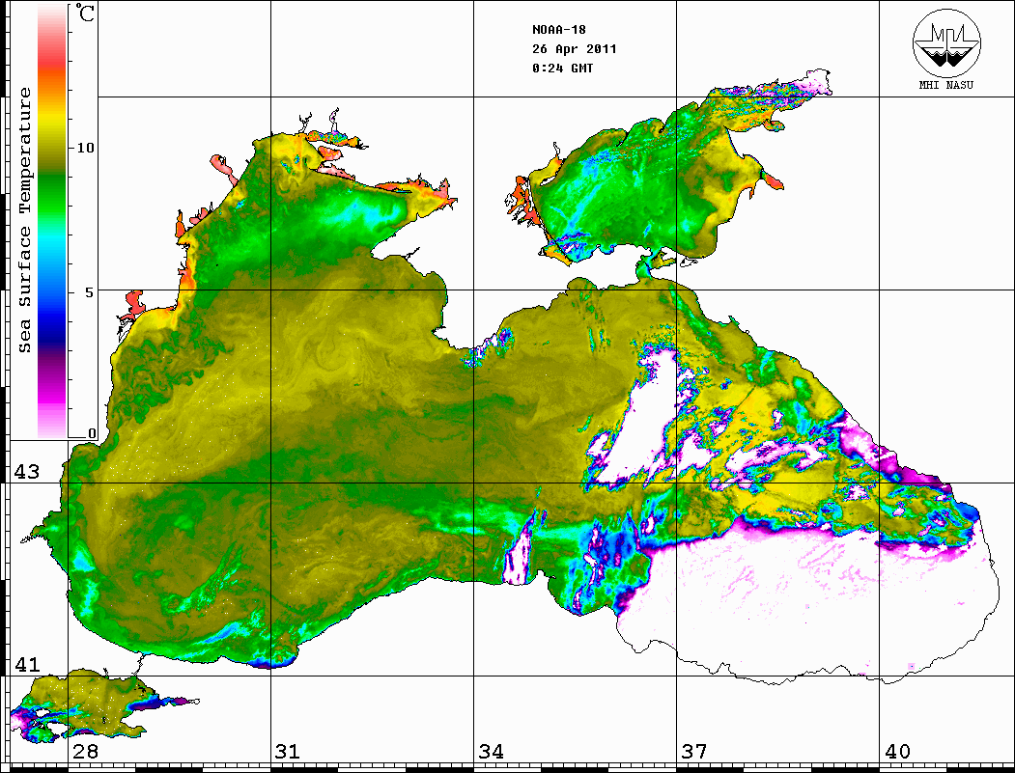Click longitude label '28'

point(85,751)
